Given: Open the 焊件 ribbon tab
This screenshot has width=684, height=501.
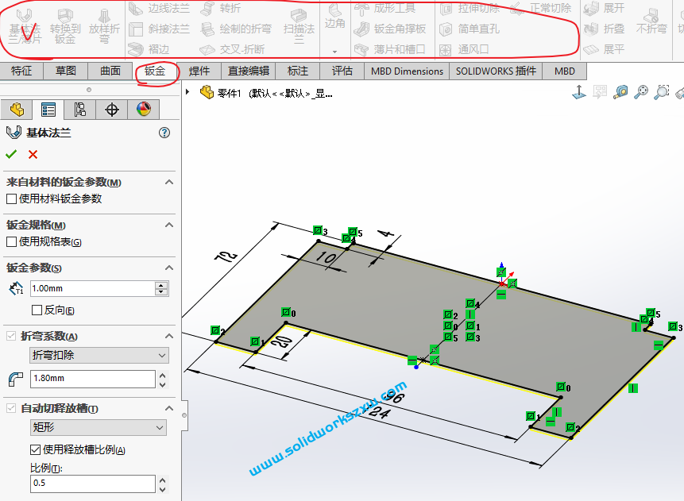Looking at the screenshot, I should pos(199,71).
